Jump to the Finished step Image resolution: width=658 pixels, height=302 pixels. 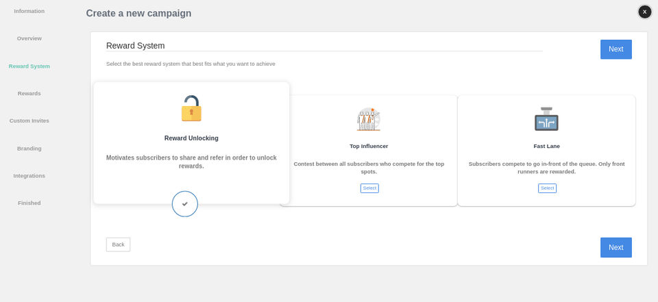[29, 203]
